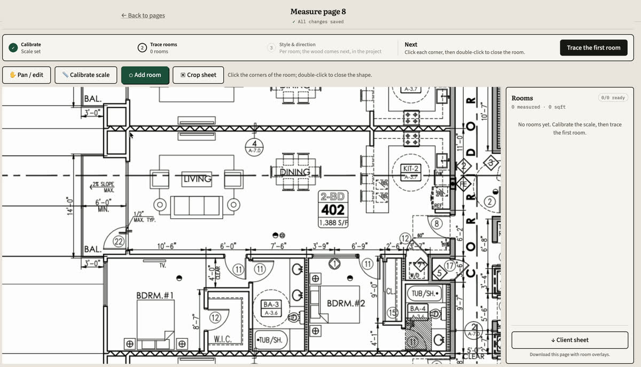This screenshot has height=367, width=641.
Task: Click the BA-3 bathroom label
Action: click(x=271, y=305)
